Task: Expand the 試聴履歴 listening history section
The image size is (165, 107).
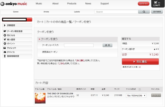Action: pos(17,25)
